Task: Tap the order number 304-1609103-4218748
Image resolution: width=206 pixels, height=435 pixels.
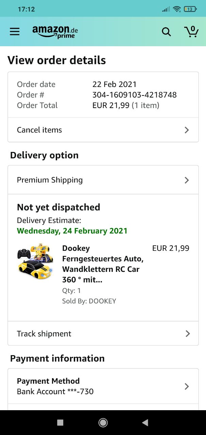Action: pos(134,95)
